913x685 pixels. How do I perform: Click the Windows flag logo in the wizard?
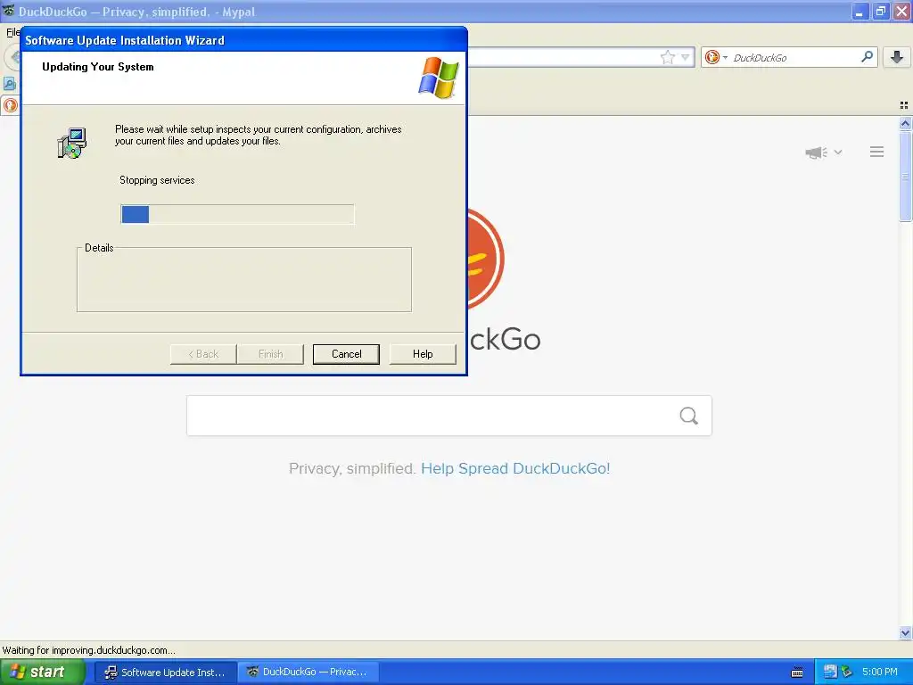(439, 78)
